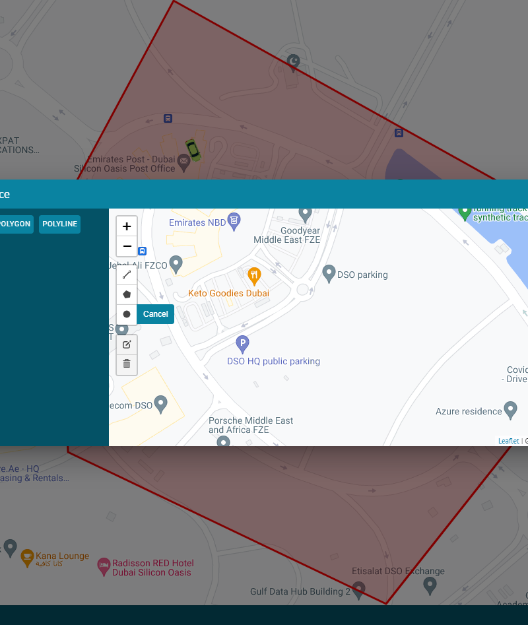Select the draw circle tool
The image size is (528, 625).
[127, 314]
